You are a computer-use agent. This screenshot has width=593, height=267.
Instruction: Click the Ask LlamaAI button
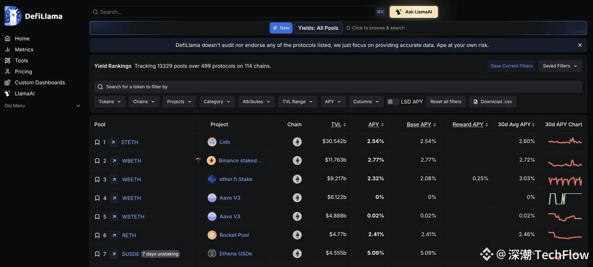click(414, 12)
